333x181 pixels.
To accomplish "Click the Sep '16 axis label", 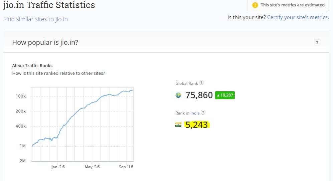I will tap(126, 167).
